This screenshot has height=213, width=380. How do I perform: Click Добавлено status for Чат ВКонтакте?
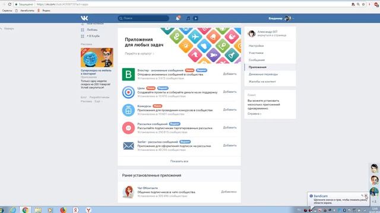coord(229,192)
